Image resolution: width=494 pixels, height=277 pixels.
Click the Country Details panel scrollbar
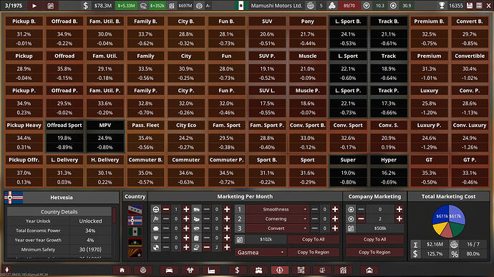(114, 216)
